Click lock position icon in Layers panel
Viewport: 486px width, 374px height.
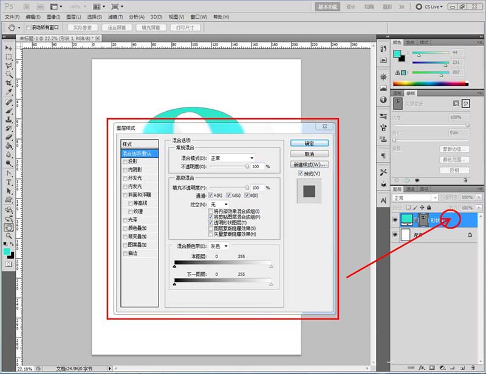coord(422,207)
